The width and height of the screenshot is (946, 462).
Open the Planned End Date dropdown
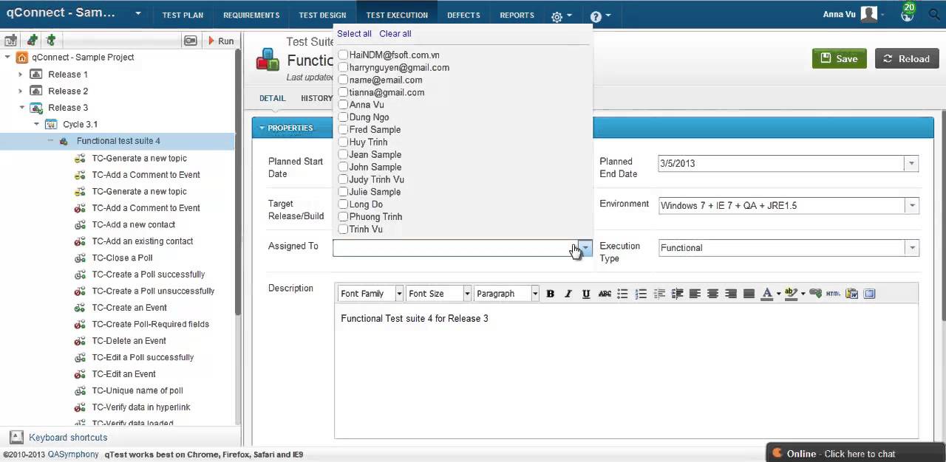(x=911, y=164)
